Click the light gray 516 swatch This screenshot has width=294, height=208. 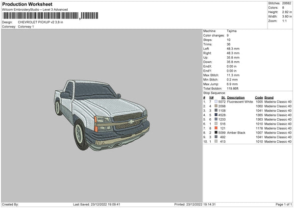[x=216, y=124]
